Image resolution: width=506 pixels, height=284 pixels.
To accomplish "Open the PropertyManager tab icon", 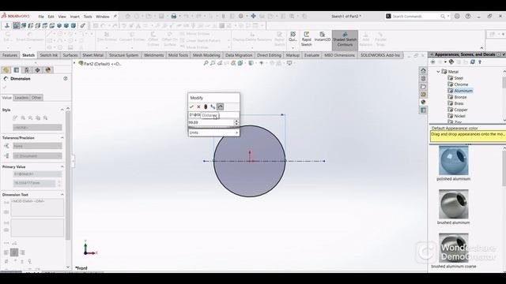I will coord(17,70).
